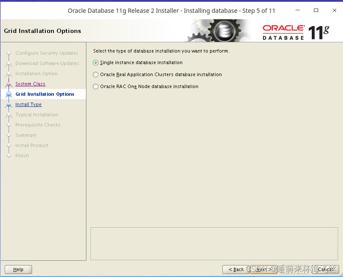Click the step node beside Install Type
Image resolution: width=343 pixels, height=277 pixels.
[9, 104]
